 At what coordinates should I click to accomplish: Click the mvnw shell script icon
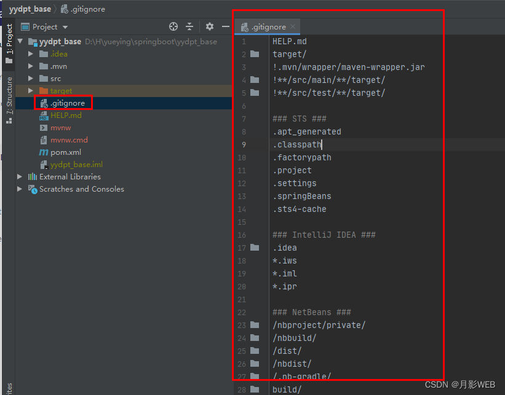pyautogui.click(x=44, y=128)
